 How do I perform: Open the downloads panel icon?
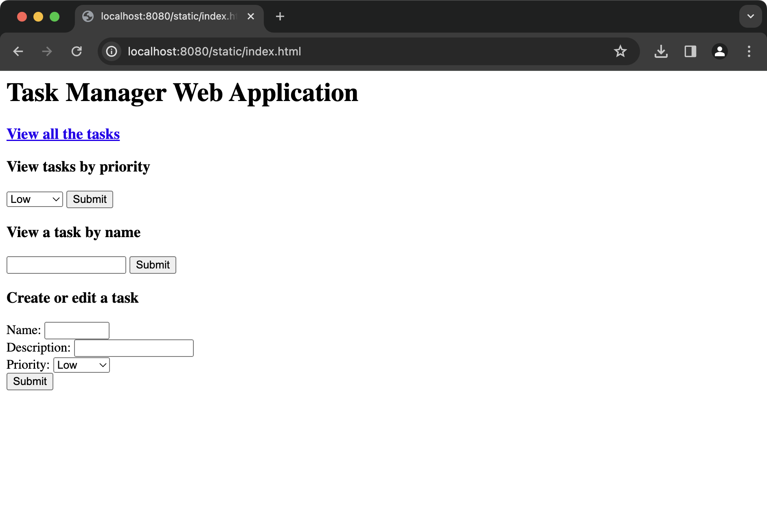click(x=661, y=51)
